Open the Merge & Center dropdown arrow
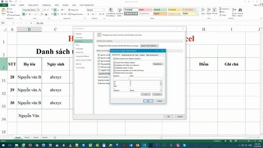 click(x=84, y=14)
